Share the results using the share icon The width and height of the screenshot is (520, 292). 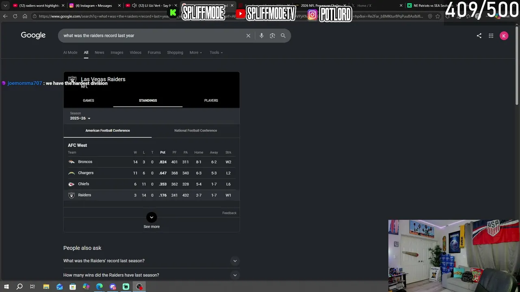coord(479,36)
